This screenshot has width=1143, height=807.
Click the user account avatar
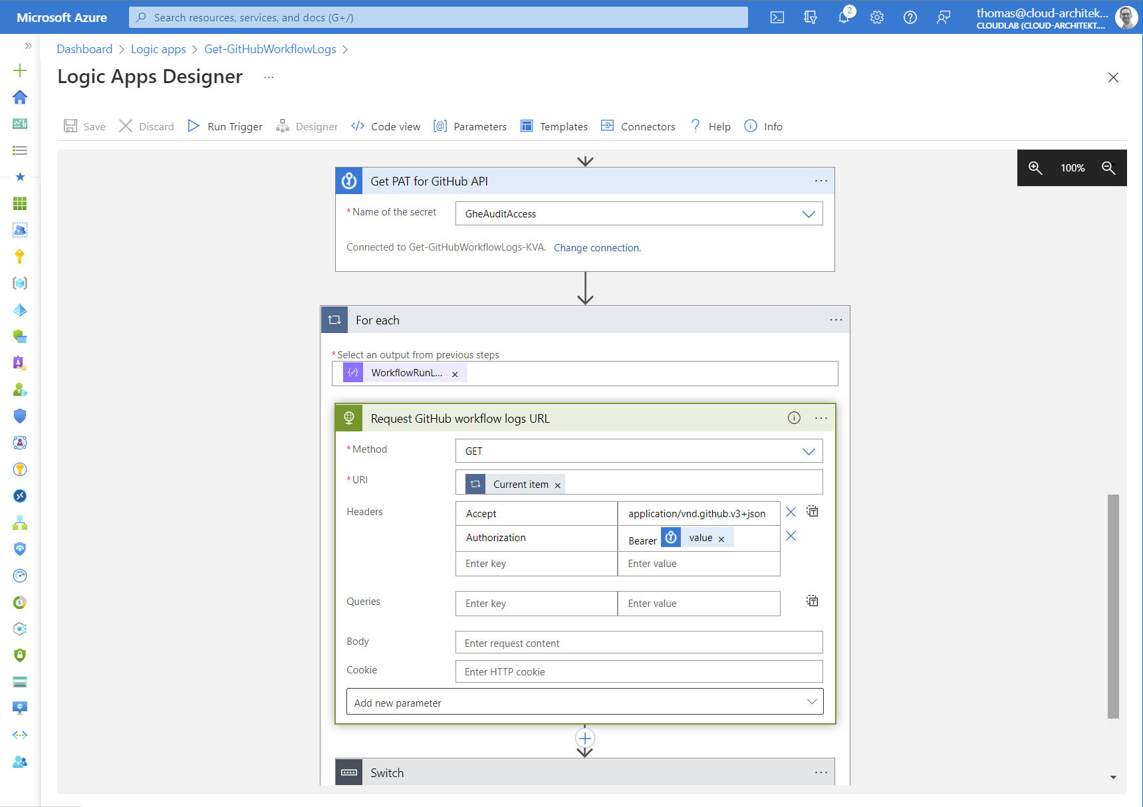tap(1126, 17)
